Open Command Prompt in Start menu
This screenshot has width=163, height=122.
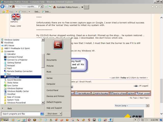(x=15, y=57)
